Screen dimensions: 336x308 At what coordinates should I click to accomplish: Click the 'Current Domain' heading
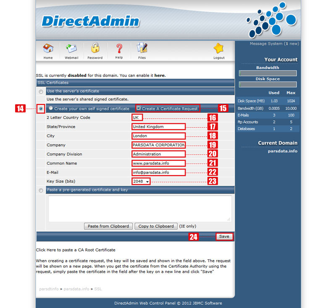point(278,143)
